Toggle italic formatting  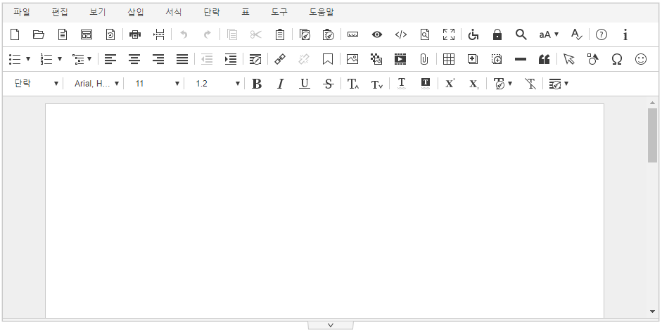point(281,84)
